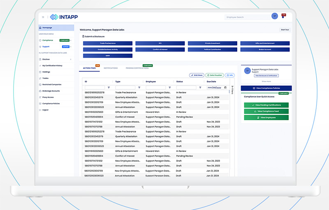Switch to the Notifications tab

(111, 68)
